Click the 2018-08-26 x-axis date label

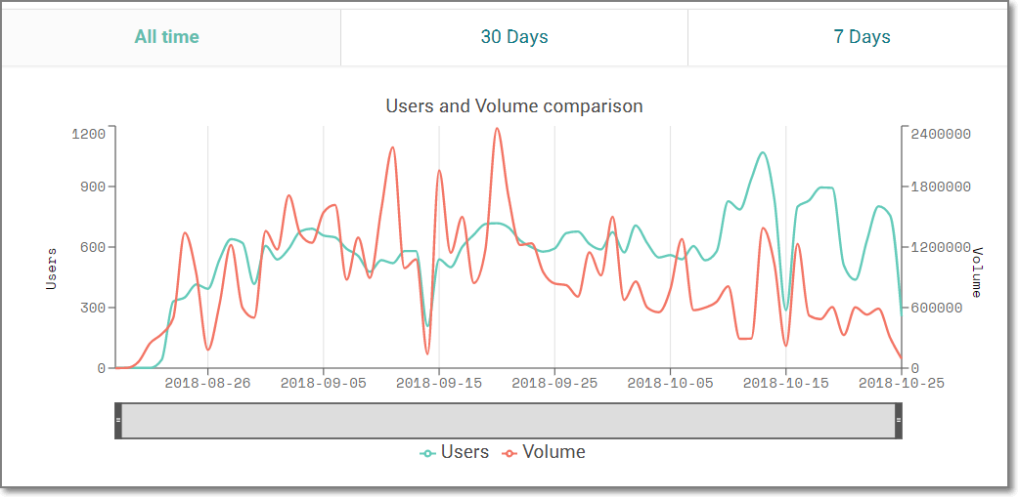tap(207, 384)
